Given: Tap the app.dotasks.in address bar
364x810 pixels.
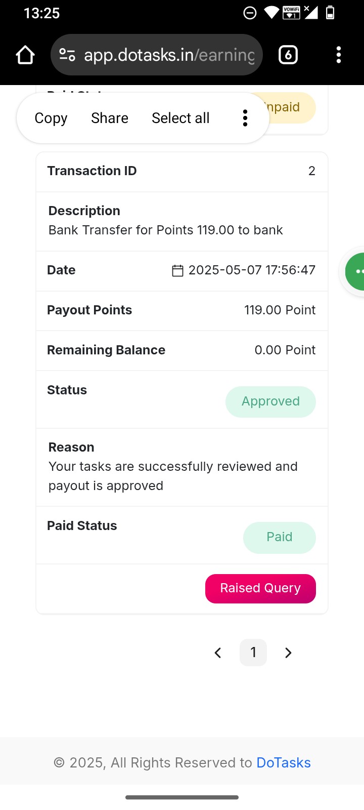Looking at the screenshot, I should [169, 55].
